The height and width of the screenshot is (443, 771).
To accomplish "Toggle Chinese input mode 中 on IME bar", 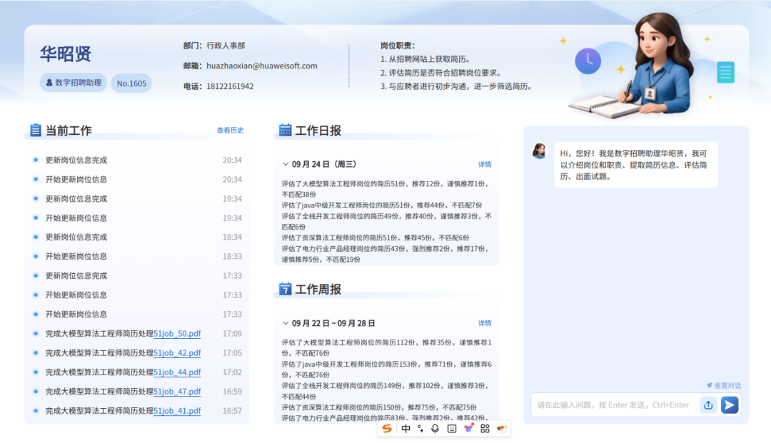I will [x=405, y=429].
